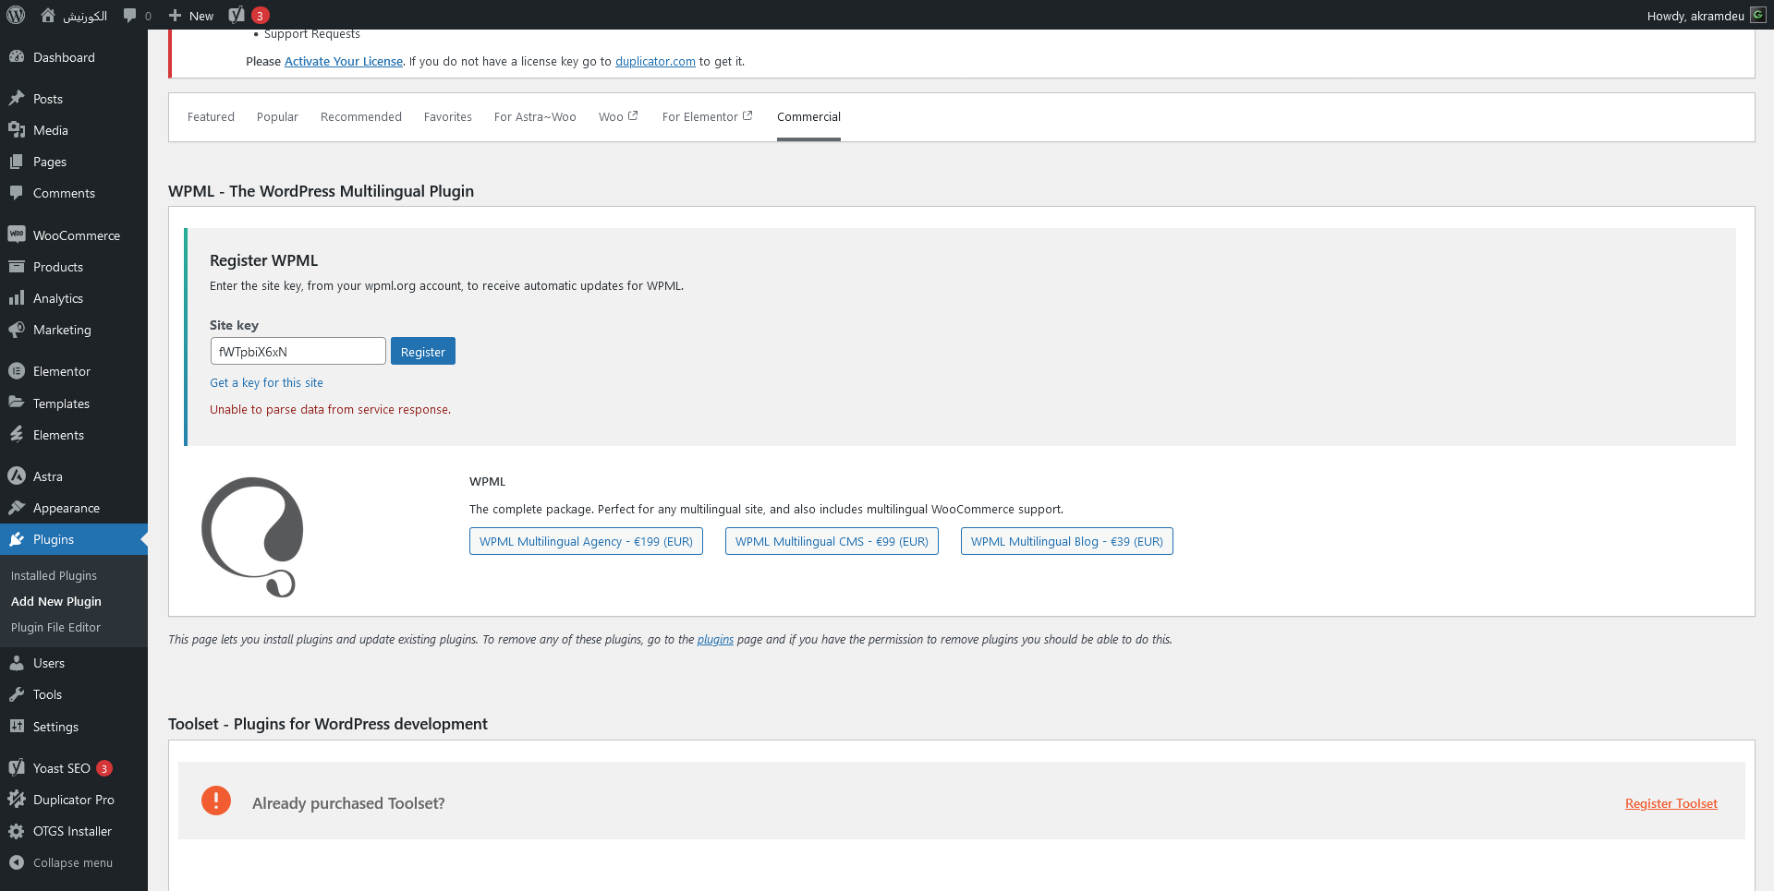Open the site home icon in the admin bar
This screenshot has width=1774, height=891.
[48, 15]
